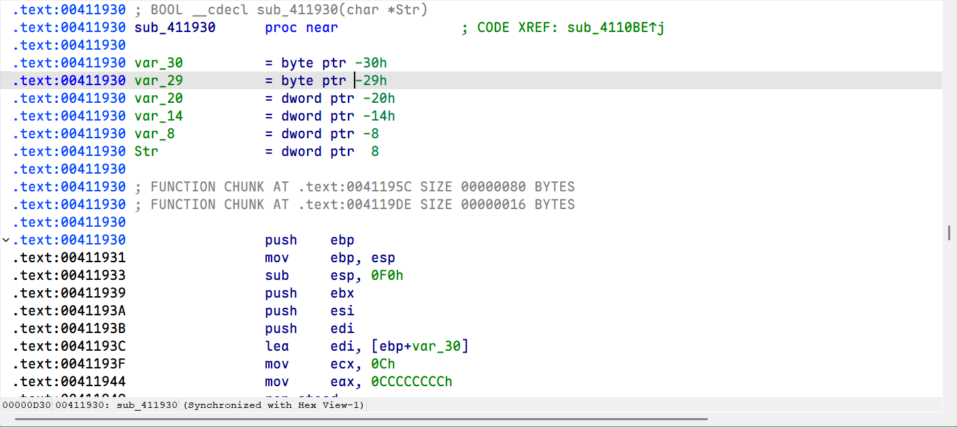Click the -14h offset value
The image size is (957, 427).
379,116
